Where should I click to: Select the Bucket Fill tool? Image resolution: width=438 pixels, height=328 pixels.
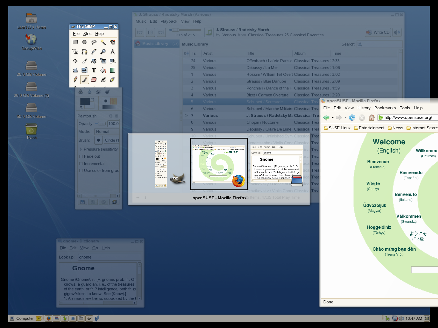tap(103, 70)
